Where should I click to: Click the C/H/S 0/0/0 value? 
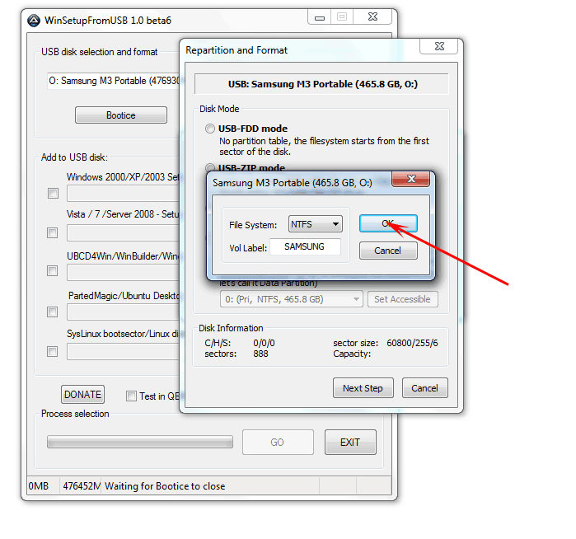[x=265, y=343]
